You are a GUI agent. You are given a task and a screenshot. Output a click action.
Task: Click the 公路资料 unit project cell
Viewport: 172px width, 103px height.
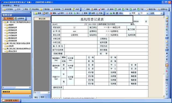[x=74, y=35]
